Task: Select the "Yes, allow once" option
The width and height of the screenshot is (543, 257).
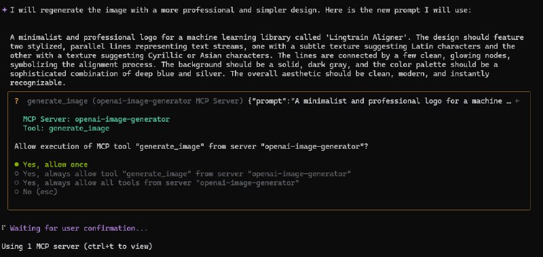Action: click(x=52, y=164)
